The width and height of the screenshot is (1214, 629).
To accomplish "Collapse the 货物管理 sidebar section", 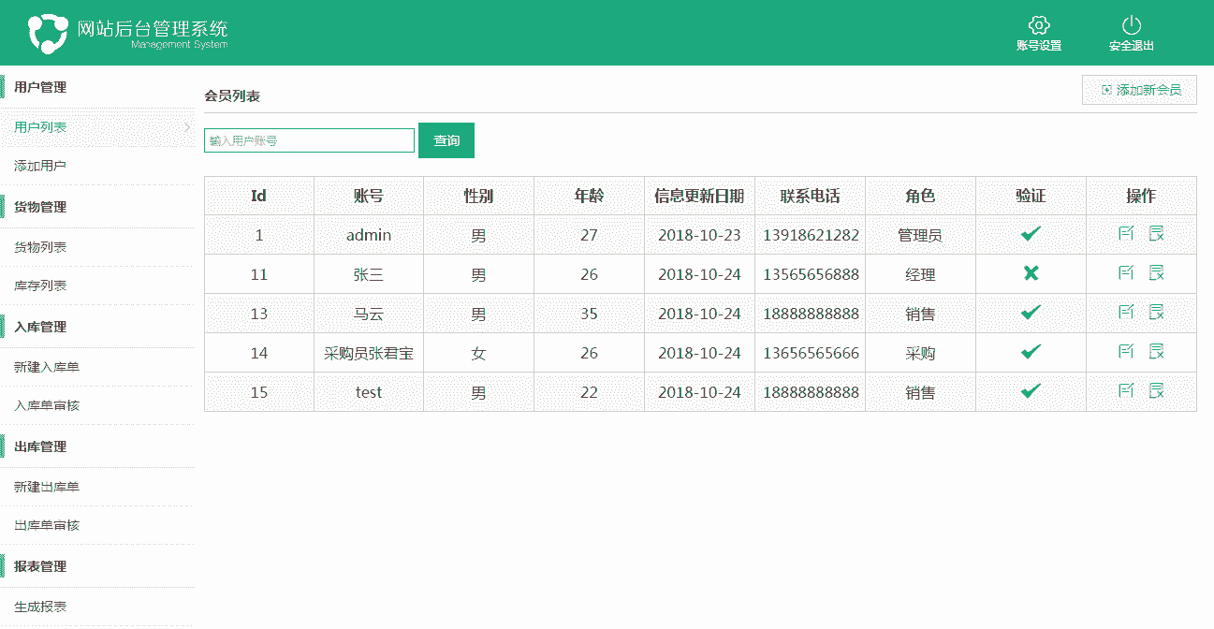I will 40,207.
